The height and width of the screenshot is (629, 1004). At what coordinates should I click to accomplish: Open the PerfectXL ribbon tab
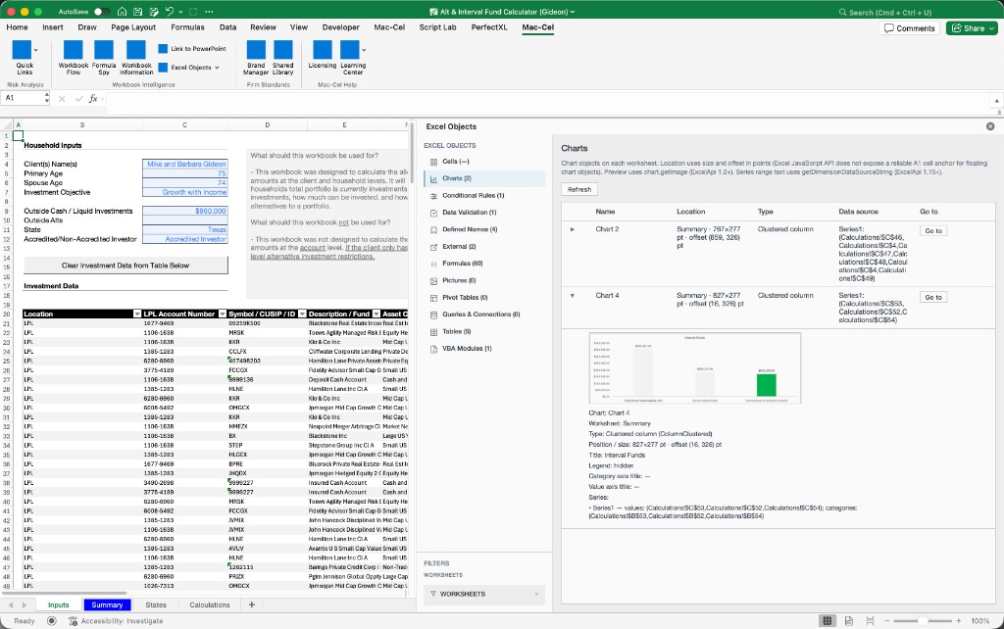489,27
